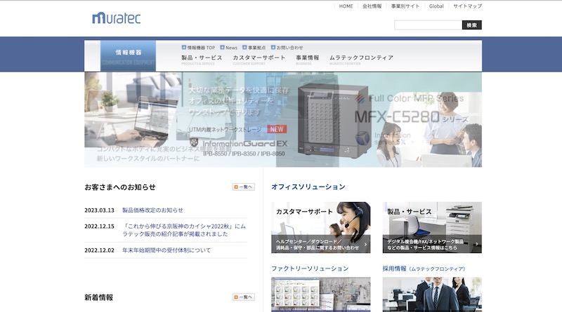Open サイトマップ link
562x312 pixels.
[467, 6]
